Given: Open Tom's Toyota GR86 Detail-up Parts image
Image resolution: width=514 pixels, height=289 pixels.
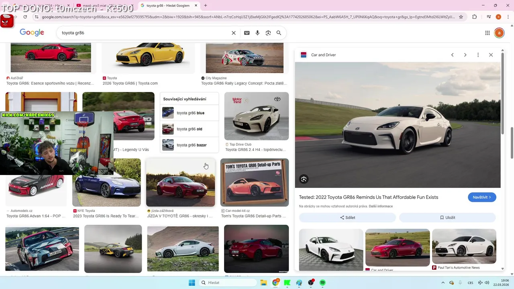Looking at the screenshot, I should (255, 183).
